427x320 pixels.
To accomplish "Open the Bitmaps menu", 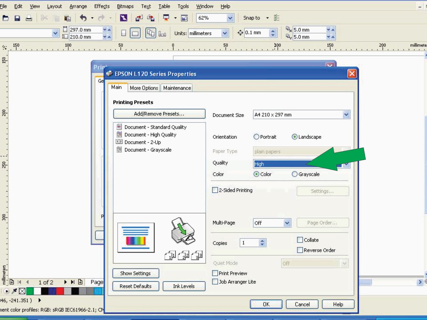I will click(x=125, y=6).
